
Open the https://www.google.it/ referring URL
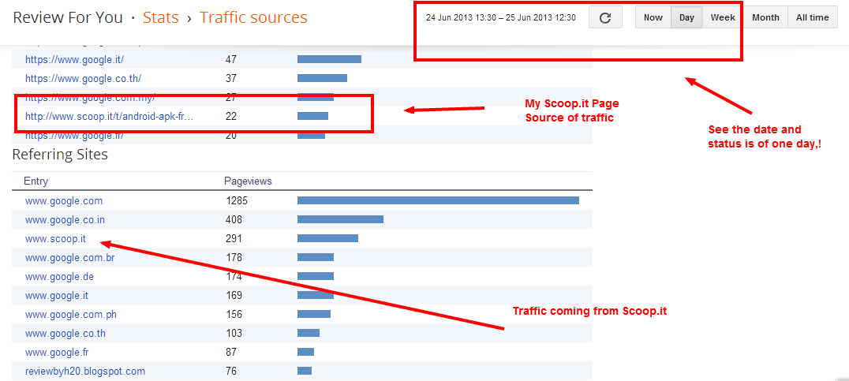pos(75,59)
